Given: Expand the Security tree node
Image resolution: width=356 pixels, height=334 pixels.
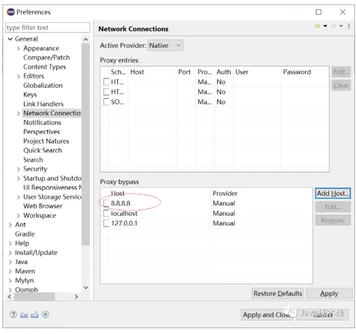Looking at the screenshot, I should [x=19, y=169].
